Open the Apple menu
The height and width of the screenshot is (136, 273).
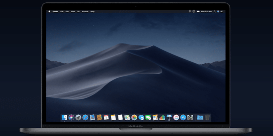[x=49, y=11]
